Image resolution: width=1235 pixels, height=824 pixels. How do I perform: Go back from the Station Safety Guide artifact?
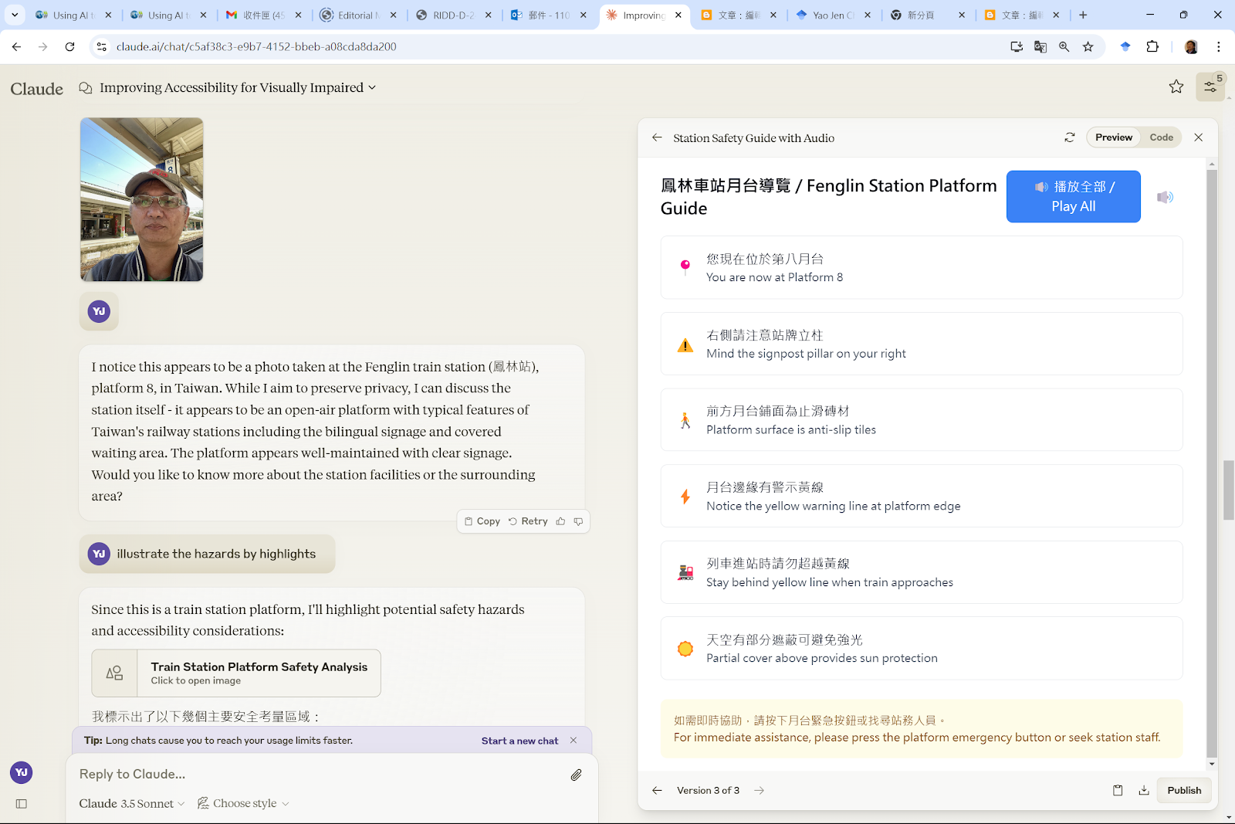pos(657,137)
